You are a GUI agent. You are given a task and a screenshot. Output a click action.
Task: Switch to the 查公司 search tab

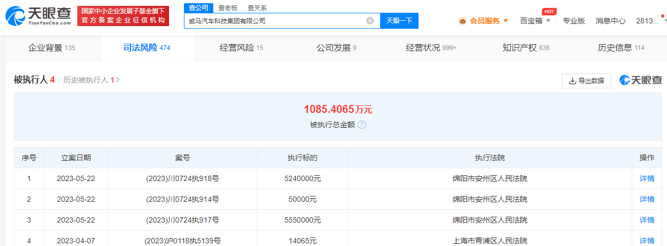[198, 8]
